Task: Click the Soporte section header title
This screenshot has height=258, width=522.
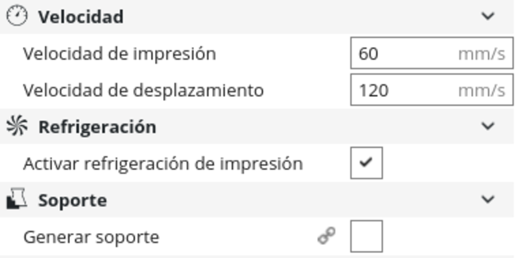Action: (x=72, y=200)
